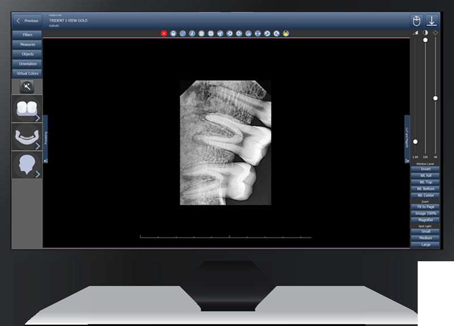Viewport: 454px width, 326px height.
Task: Expand the head profile thumbnail chevron arrow
Action: pyautogui.click(x=37, y=174)
